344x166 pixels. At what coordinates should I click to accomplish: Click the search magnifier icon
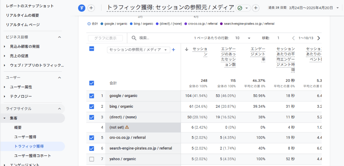pyautogui.click(x=134, y=38)
